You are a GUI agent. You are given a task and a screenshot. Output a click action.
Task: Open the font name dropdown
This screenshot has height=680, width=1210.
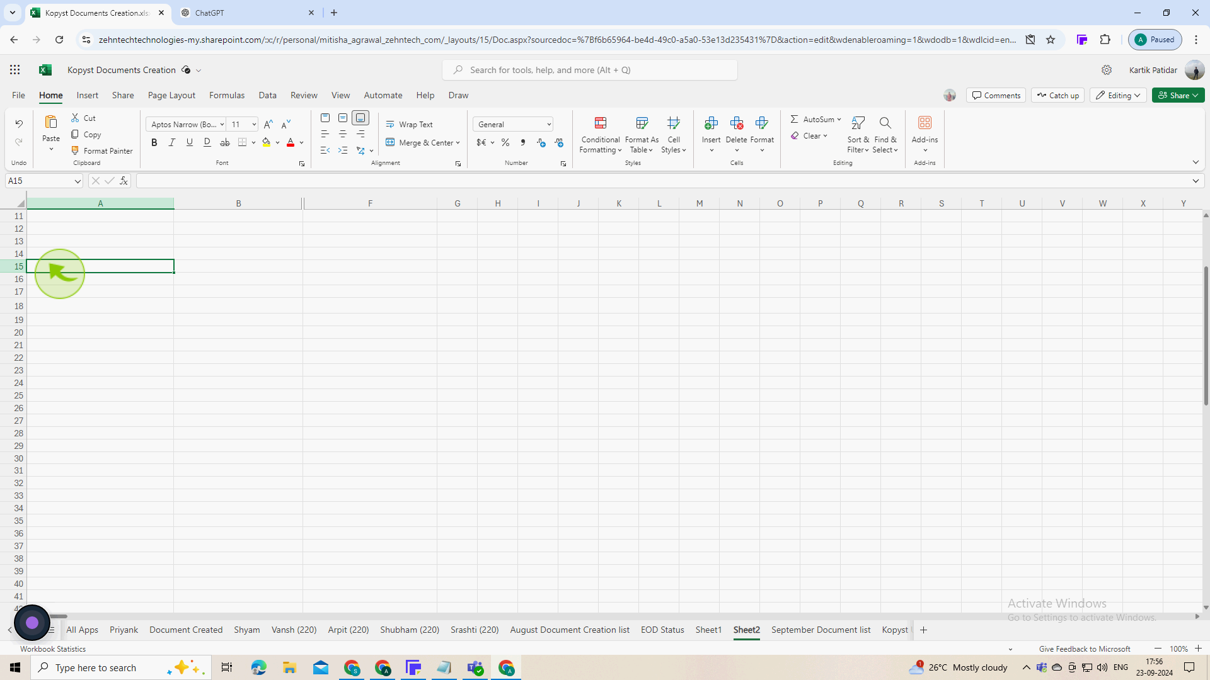pos(222,125)
